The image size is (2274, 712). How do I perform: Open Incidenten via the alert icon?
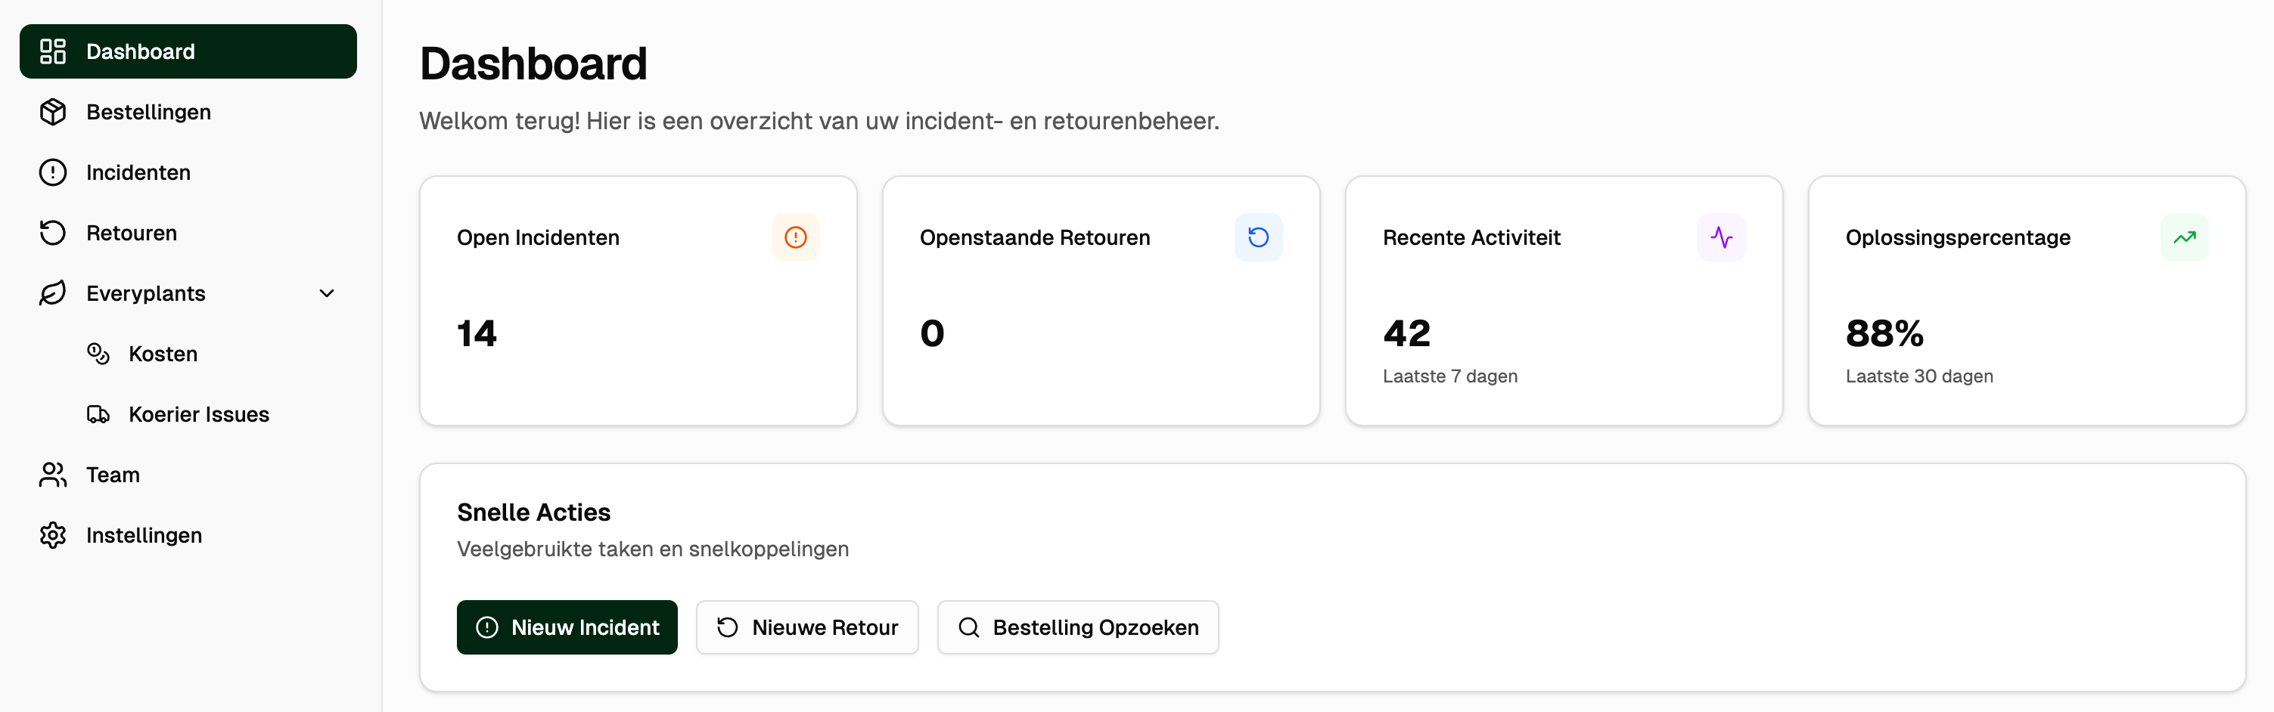pos(52,172)
